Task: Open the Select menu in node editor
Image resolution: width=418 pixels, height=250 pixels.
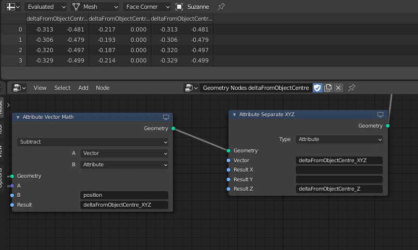Action: pyautogui.click(x=62, y=88)
